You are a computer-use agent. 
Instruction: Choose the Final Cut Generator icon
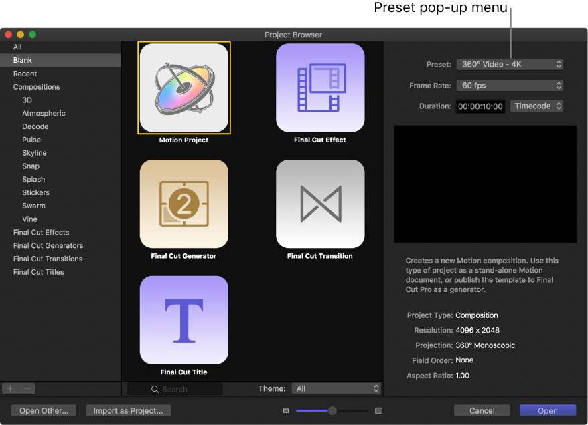[x=183, y=204]
